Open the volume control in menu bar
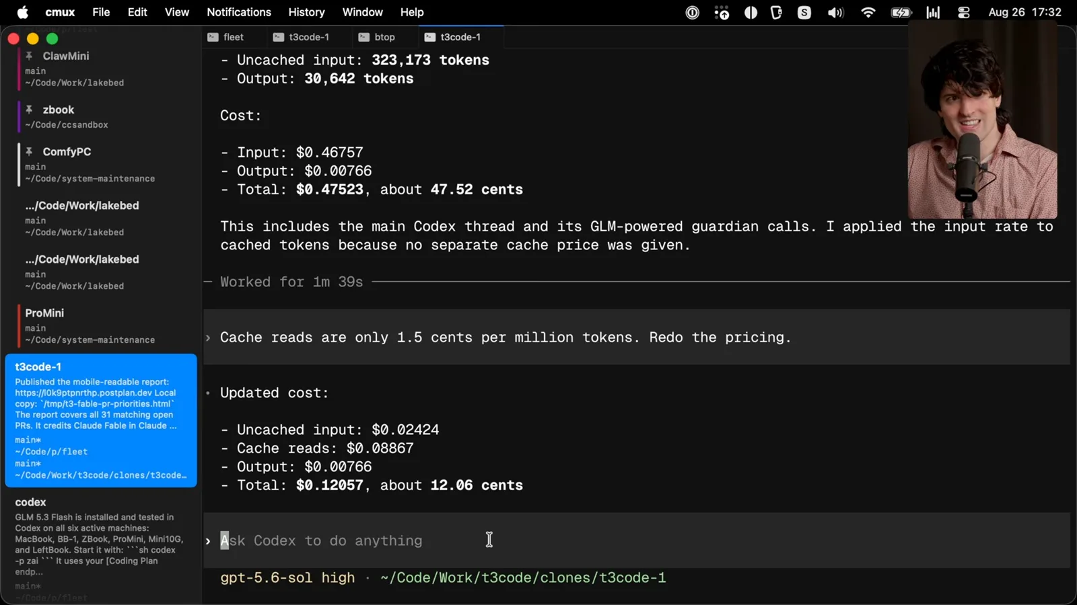1077x605 pixels. point(835,12)
